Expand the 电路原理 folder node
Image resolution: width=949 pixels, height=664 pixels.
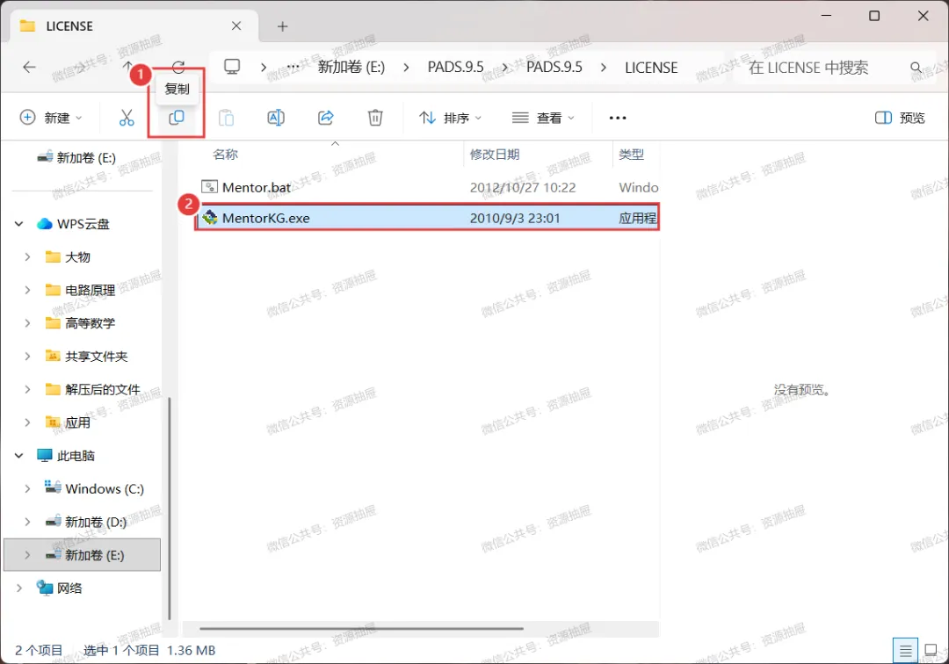click(x=27, y=290)
